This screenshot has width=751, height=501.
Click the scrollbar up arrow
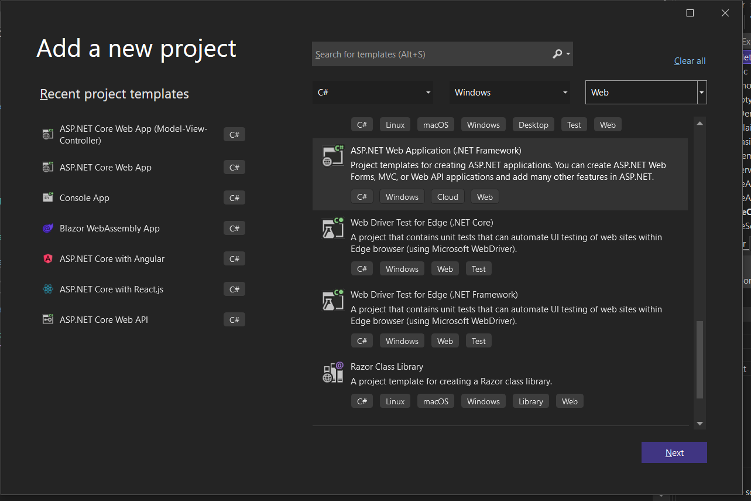coord(699,122)
